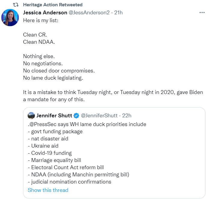The height and width of the screenshot is (200, 206).
Task: Click the blue verified badge icon
Action: tap(76, 116)
